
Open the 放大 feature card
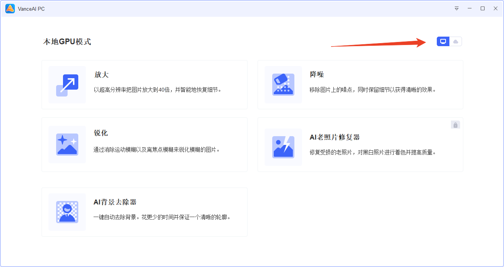pyautogui.click(x=144, y=85)
